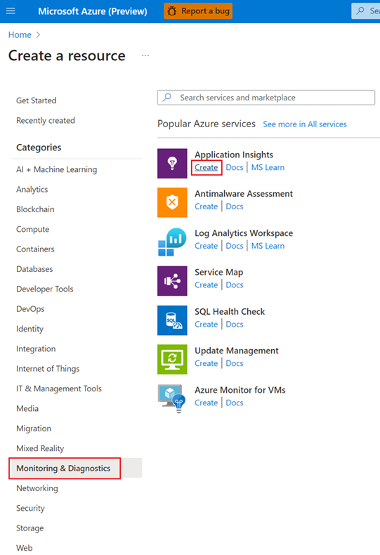The width and height of the screenshot is (380, 555).
Task: Click the Update Management service title
Action: point(236,351)
